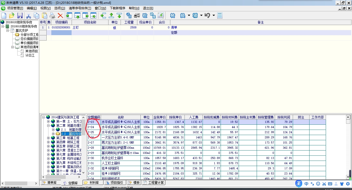
Task: Undo last action with curved arrow
Action: [207, 15]
